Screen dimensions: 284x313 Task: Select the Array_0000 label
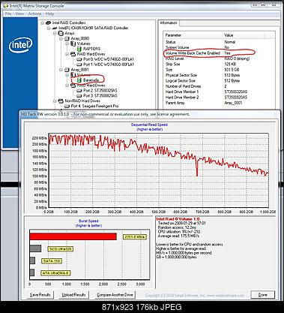click(x=80, y=38)
